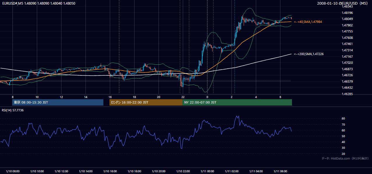Click price axis value 1.48343

coord(348,6)
